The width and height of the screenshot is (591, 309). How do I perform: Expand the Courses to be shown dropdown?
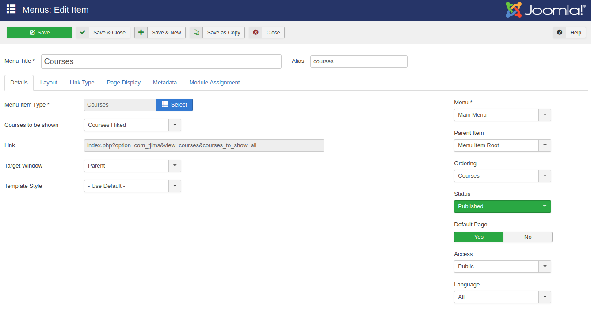pyautogui.click(x=132, y=125)
